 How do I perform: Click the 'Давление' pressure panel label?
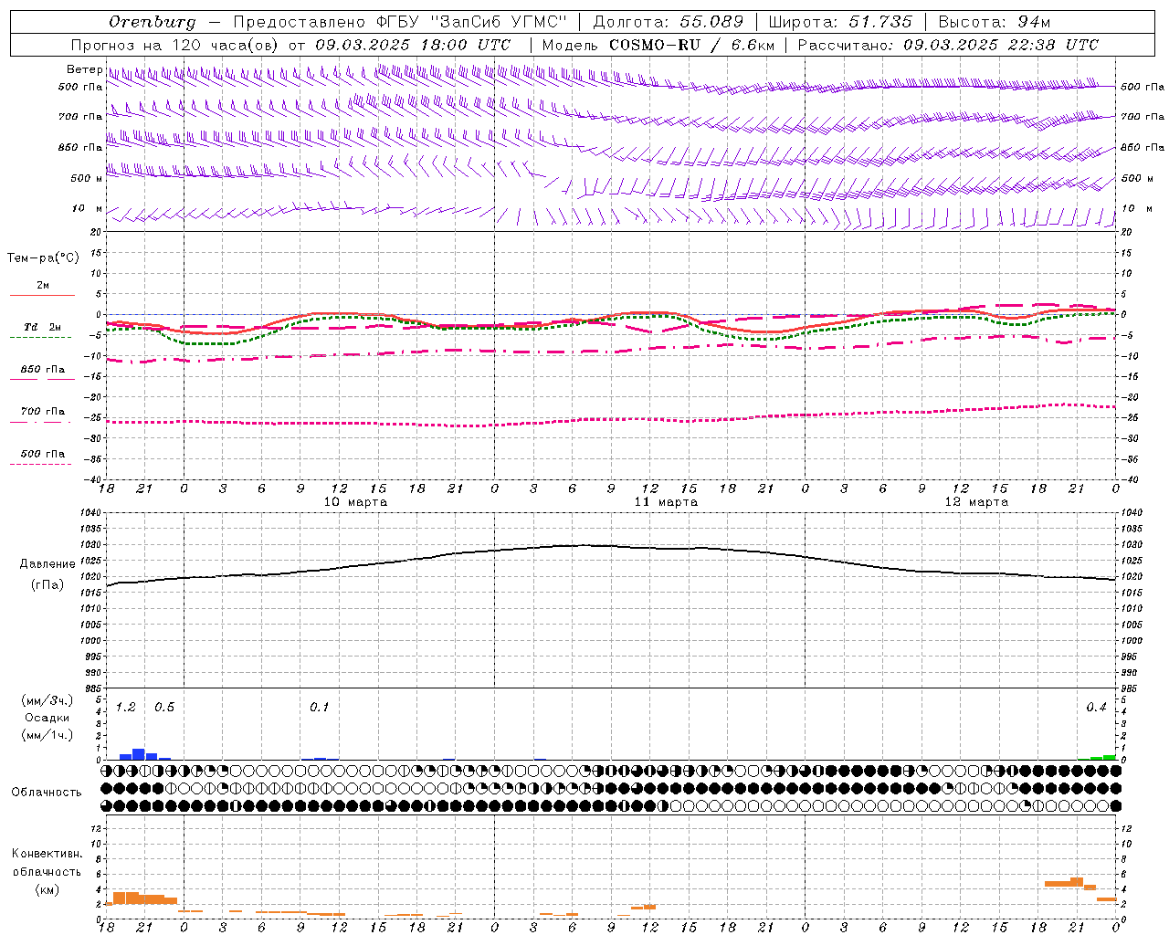point(47,564)
